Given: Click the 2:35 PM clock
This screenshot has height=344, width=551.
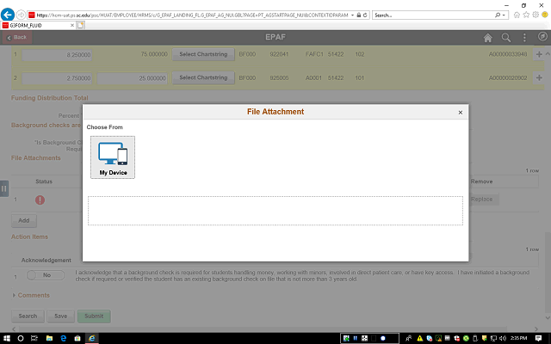Looking at the screenshot, I should coord(518,338).
